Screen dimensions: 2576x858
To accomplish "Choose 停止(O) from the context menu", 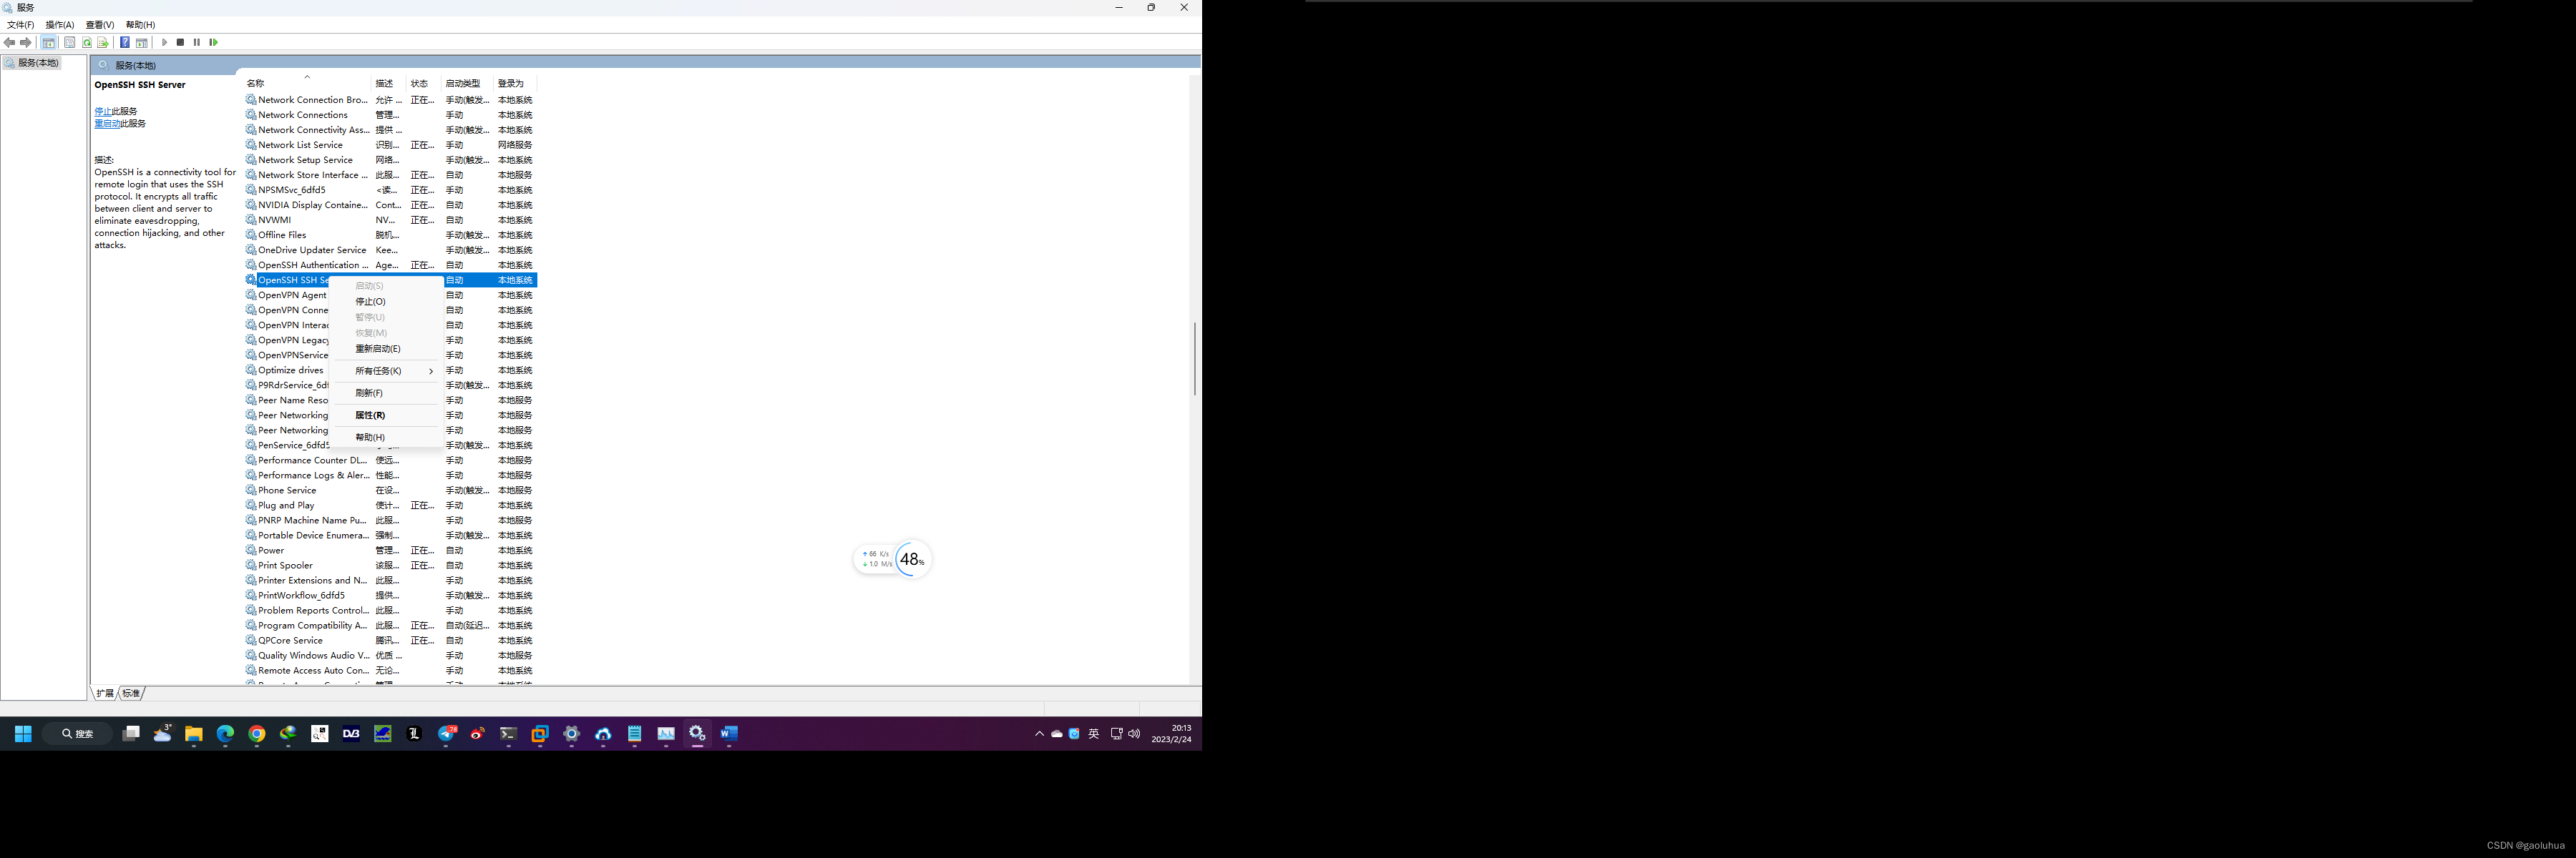I will 370,302.
